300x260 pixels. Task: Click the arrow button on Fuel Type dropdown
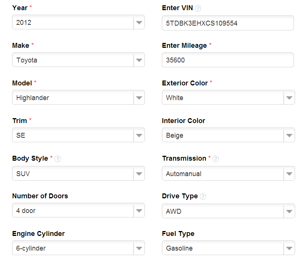tap(289, 248)
